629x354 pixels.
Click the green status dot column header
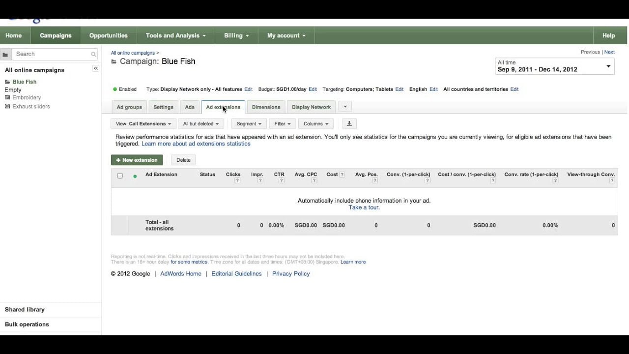click(135, 176)
